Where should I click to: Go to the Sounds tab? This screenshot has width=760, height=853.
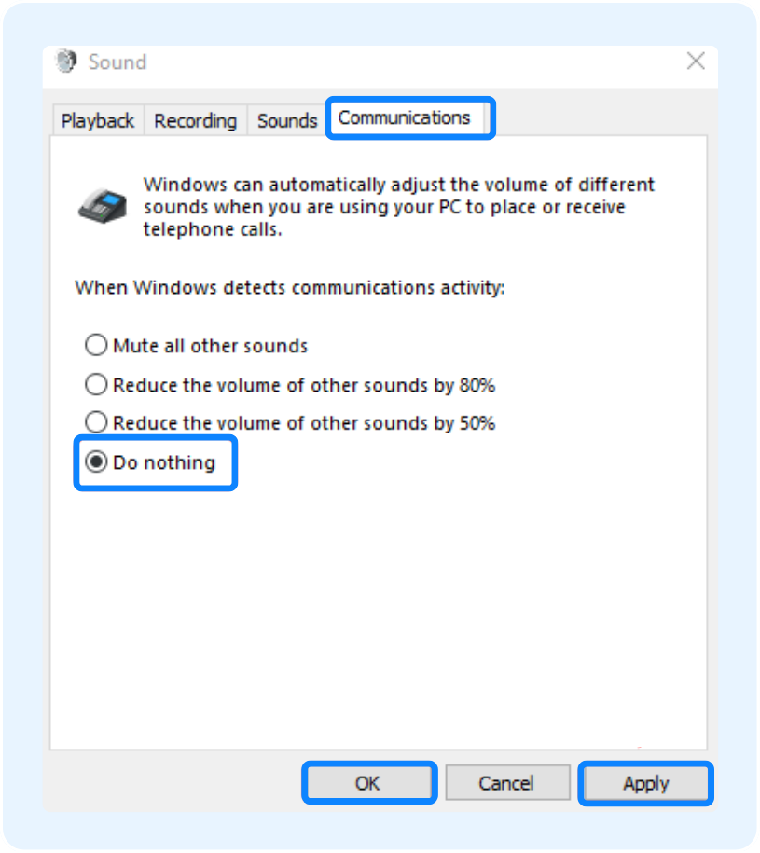coord(287,121)
